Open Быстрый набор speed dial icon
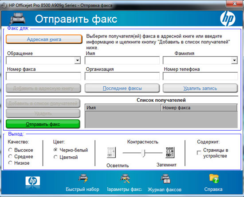Image resolution: width=244 pixels, height=197 pixels. [x=83, y=178]
